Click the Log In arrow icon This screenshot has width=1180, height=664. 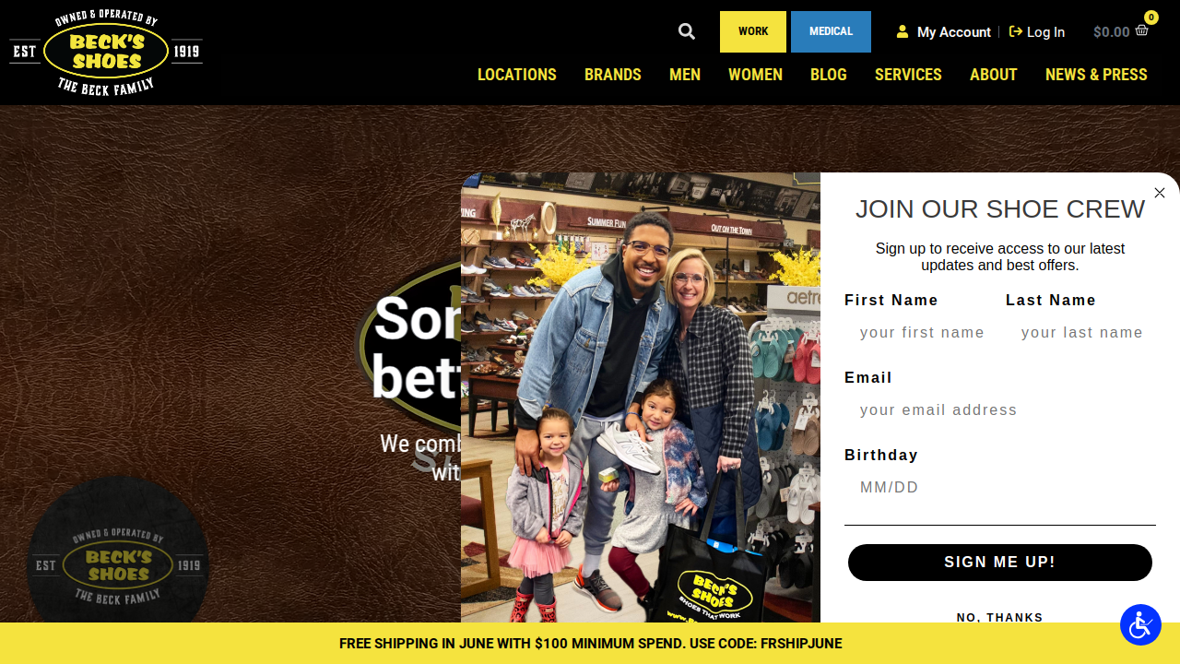click(x=1016, y=31)
